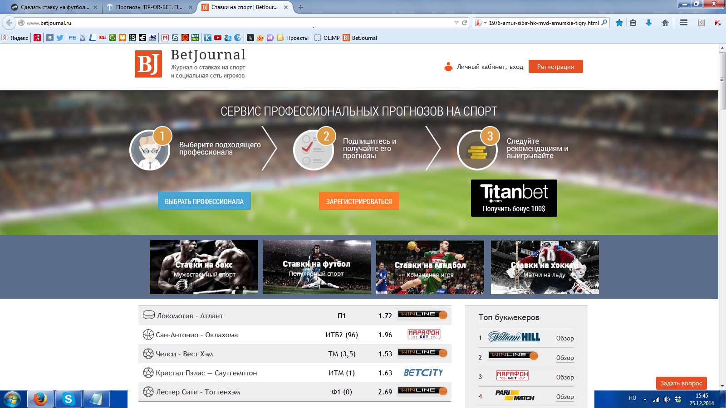Open Skype from the Windows taskbar
The width and height of the screenshot is (726, 408).
69,399
